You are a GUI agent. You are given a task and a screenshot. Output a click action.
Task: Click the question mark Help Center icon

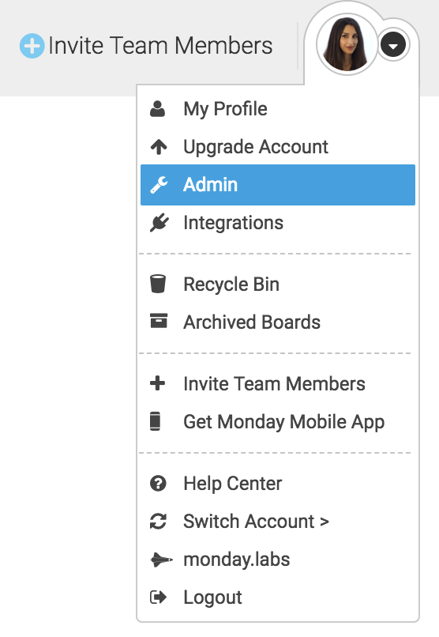click(158, 484)
